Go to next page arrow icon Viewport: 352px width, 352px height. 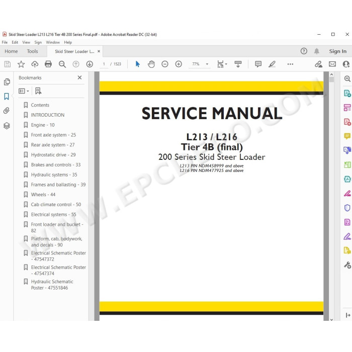click(90, 64)
